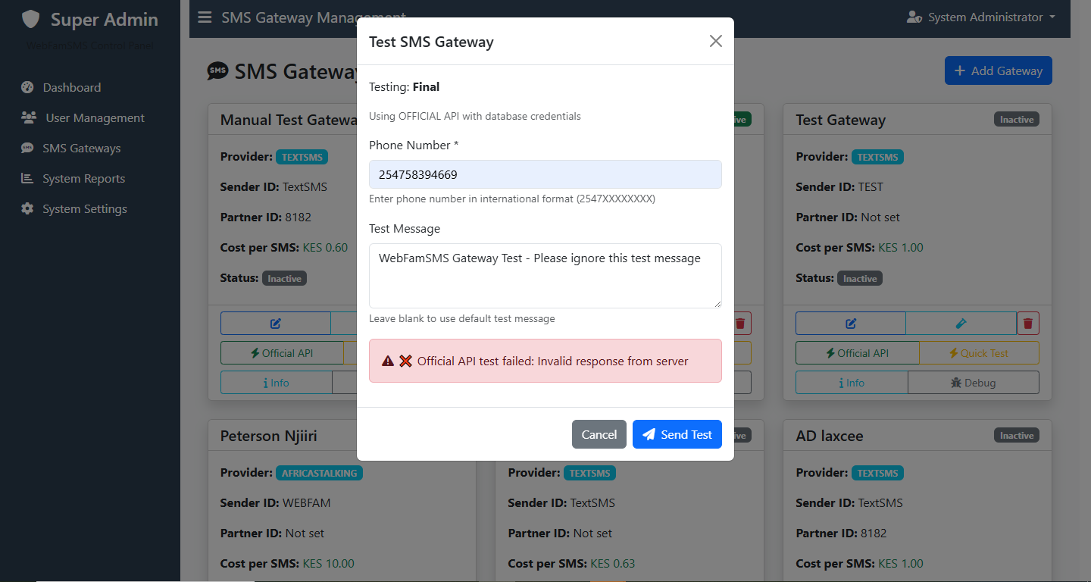The height and width of the screenshot is (582, 1091).
Task: Click red trash icon on Test Gateway card
Action: click(1027, 324)
